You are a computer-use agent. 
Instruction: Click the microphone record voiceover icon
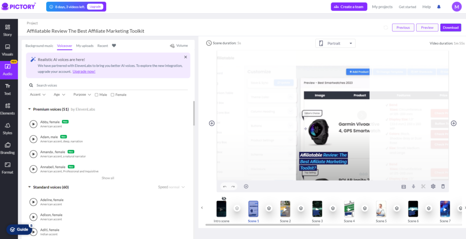click(414, 187)
